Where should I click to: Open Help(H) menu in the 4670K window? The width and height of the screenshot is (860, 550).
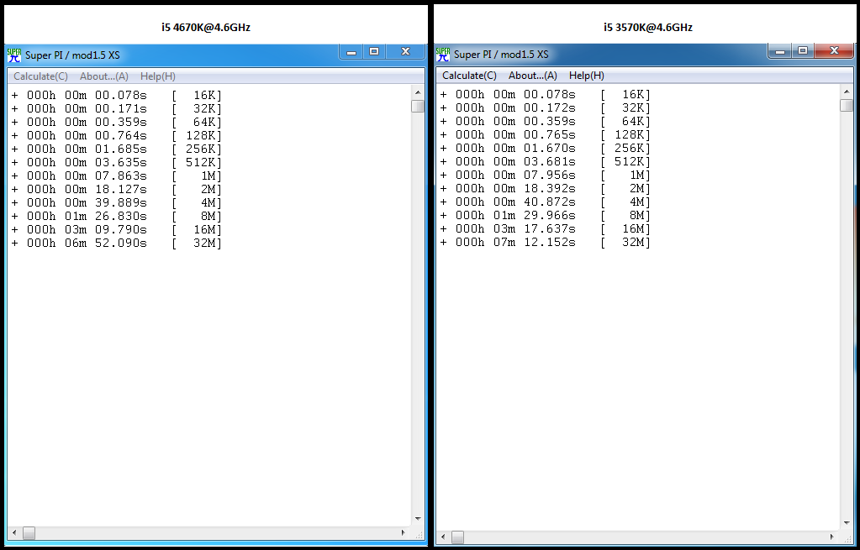(158, 76)
